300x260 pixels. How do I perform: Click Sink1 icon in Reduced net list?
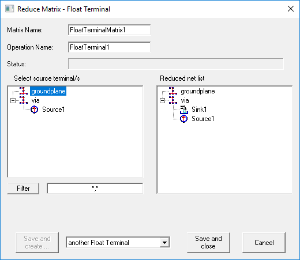tap(184, 110)
